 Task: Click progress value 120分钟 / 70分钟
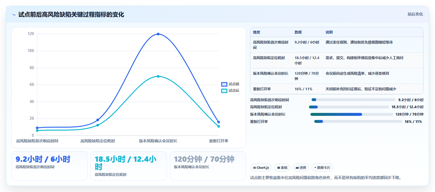(409, 114)
